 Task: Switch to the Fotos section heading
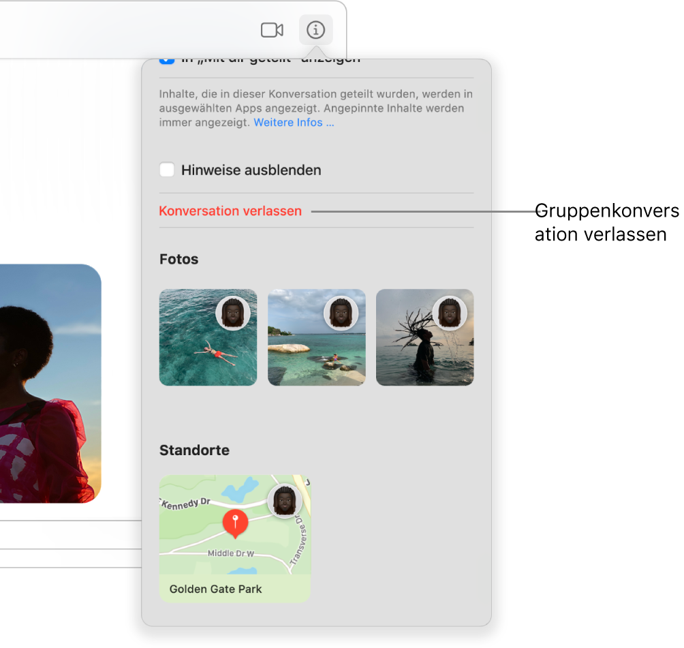(x=178, y=259)
